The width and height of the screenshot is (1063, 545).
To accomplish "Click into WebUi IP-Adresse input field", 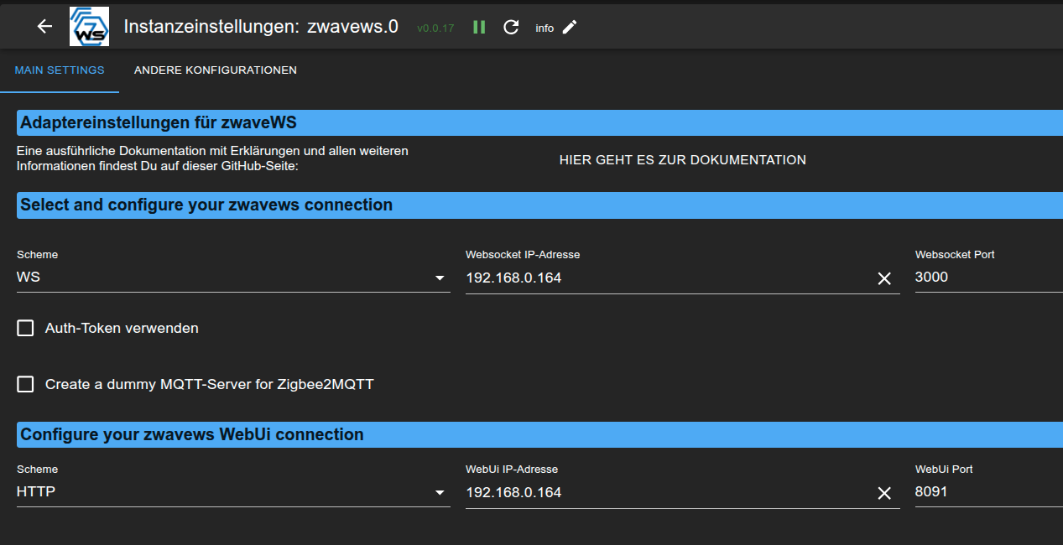I will 663,492.
